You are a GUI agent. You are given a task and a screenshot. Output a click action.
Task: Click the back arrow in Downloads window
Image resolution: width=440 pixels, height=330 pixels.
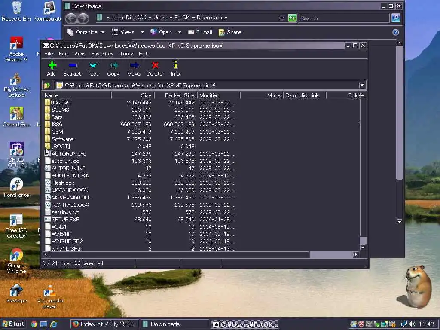click(71, 18)
